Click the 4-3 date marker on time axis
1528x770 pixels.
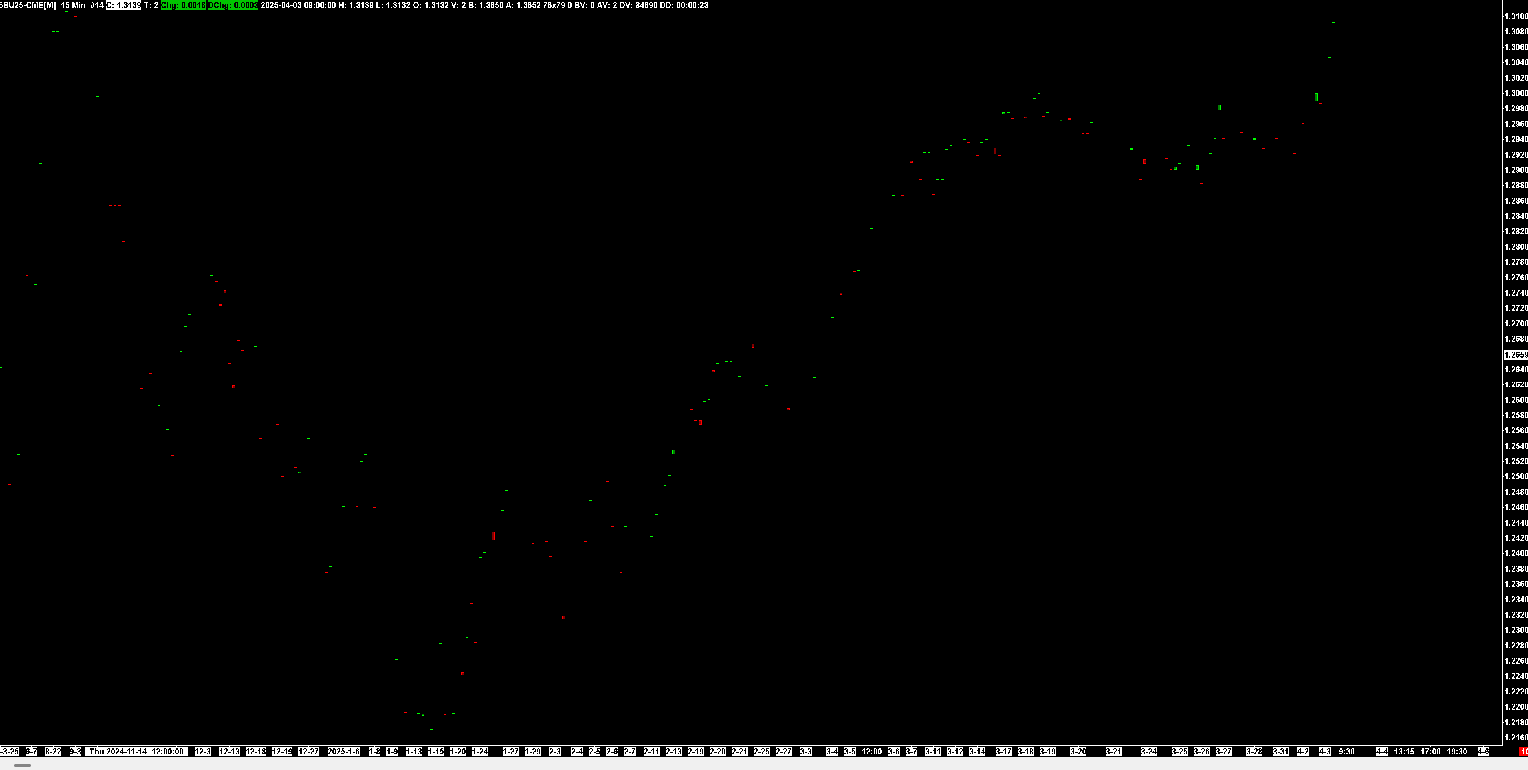pos(1324,752)
